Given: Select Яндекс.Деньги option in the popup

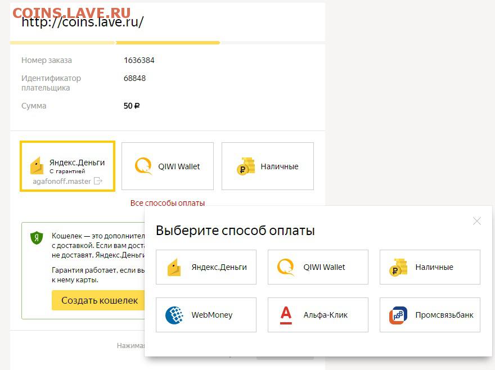Looking at the screenshot, I should pos(206,267).
